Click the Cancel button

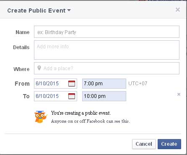144,144
